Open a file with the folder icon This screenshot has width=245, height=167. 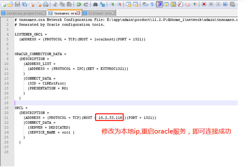coord(10,5)
